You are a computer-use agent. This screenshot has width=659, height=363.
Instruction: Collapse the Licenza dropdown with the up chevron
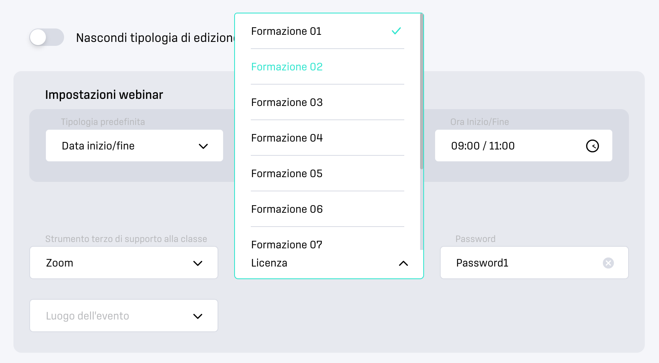pyautogui.click(x=403, y=263)
